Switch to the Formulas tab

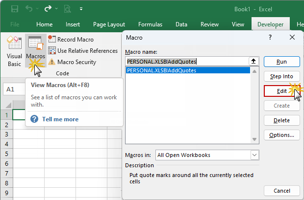coord(150,24)
